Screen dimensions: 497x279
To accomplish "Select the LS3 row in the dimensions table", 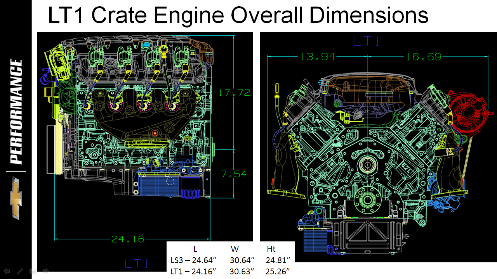I will (x=230, y=260).
